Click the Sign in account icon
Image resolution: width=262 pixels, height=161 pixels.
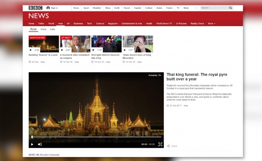48,8
